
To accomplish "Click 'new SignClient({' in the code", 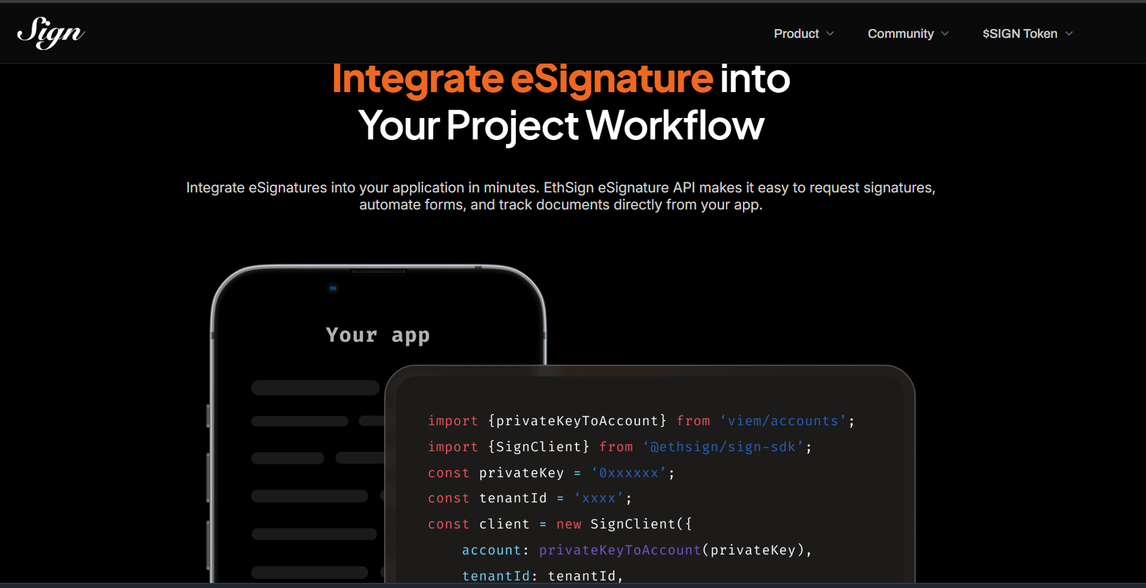I will coord(624,524).
